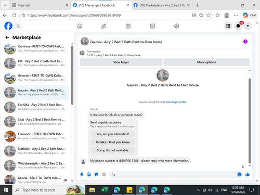This screenshot has width=260, height=195.
Task: Open the Marketplace storefront icon
Action: click(152, 26)
